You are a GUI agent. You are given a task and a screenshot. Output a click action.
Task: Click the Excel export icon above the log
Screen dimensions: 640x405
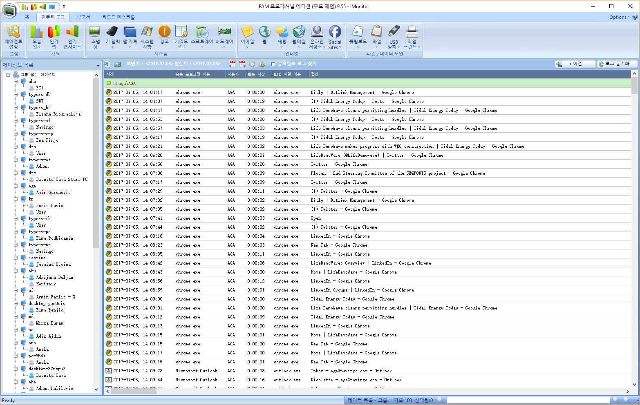click(x=107, y=64)
